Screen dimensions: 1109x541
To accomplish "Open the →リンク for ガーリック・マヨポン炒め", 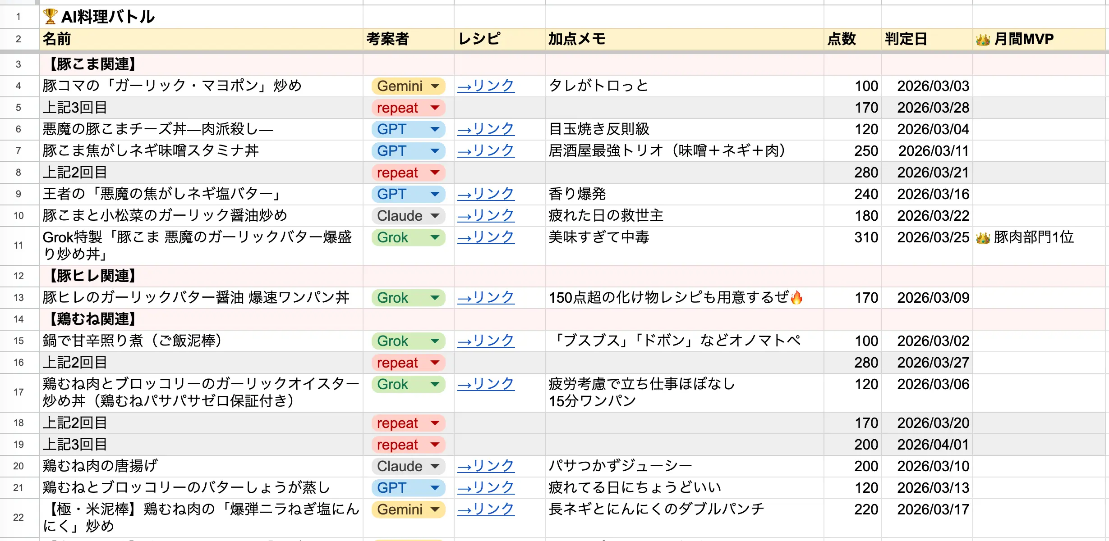I will pos(485,86).
